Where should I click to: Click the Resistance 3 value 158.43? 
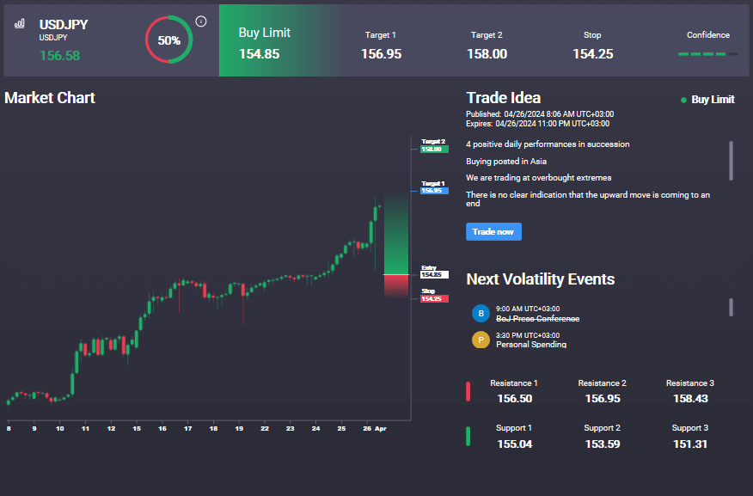point(690,399)
